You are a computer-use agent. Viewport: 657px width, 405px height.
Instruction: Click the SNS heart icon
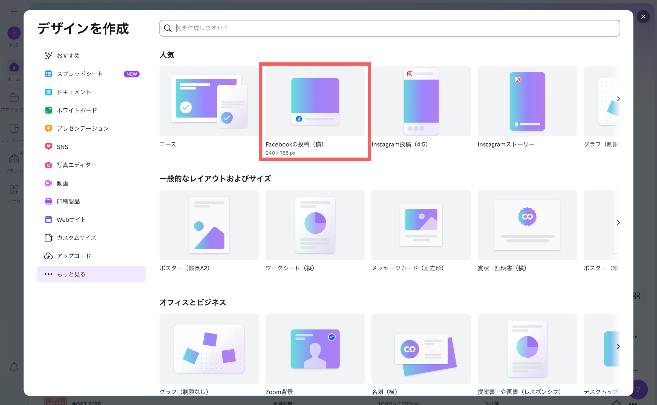(48, 147)
